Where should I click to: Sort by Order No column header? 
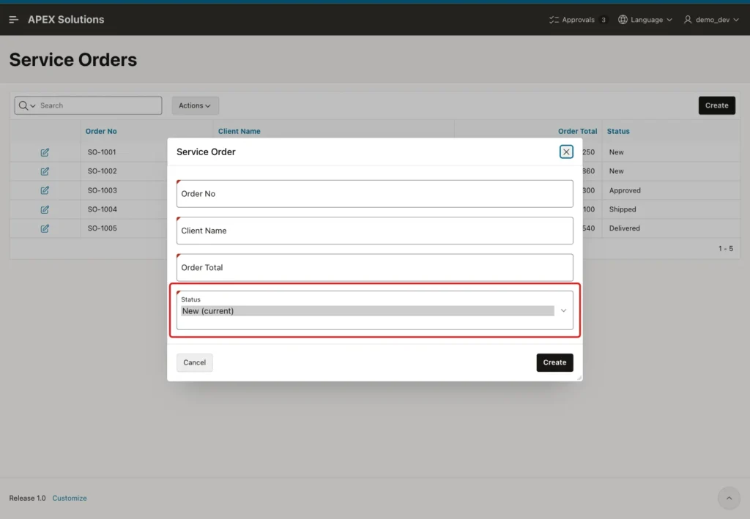(101, 131)
